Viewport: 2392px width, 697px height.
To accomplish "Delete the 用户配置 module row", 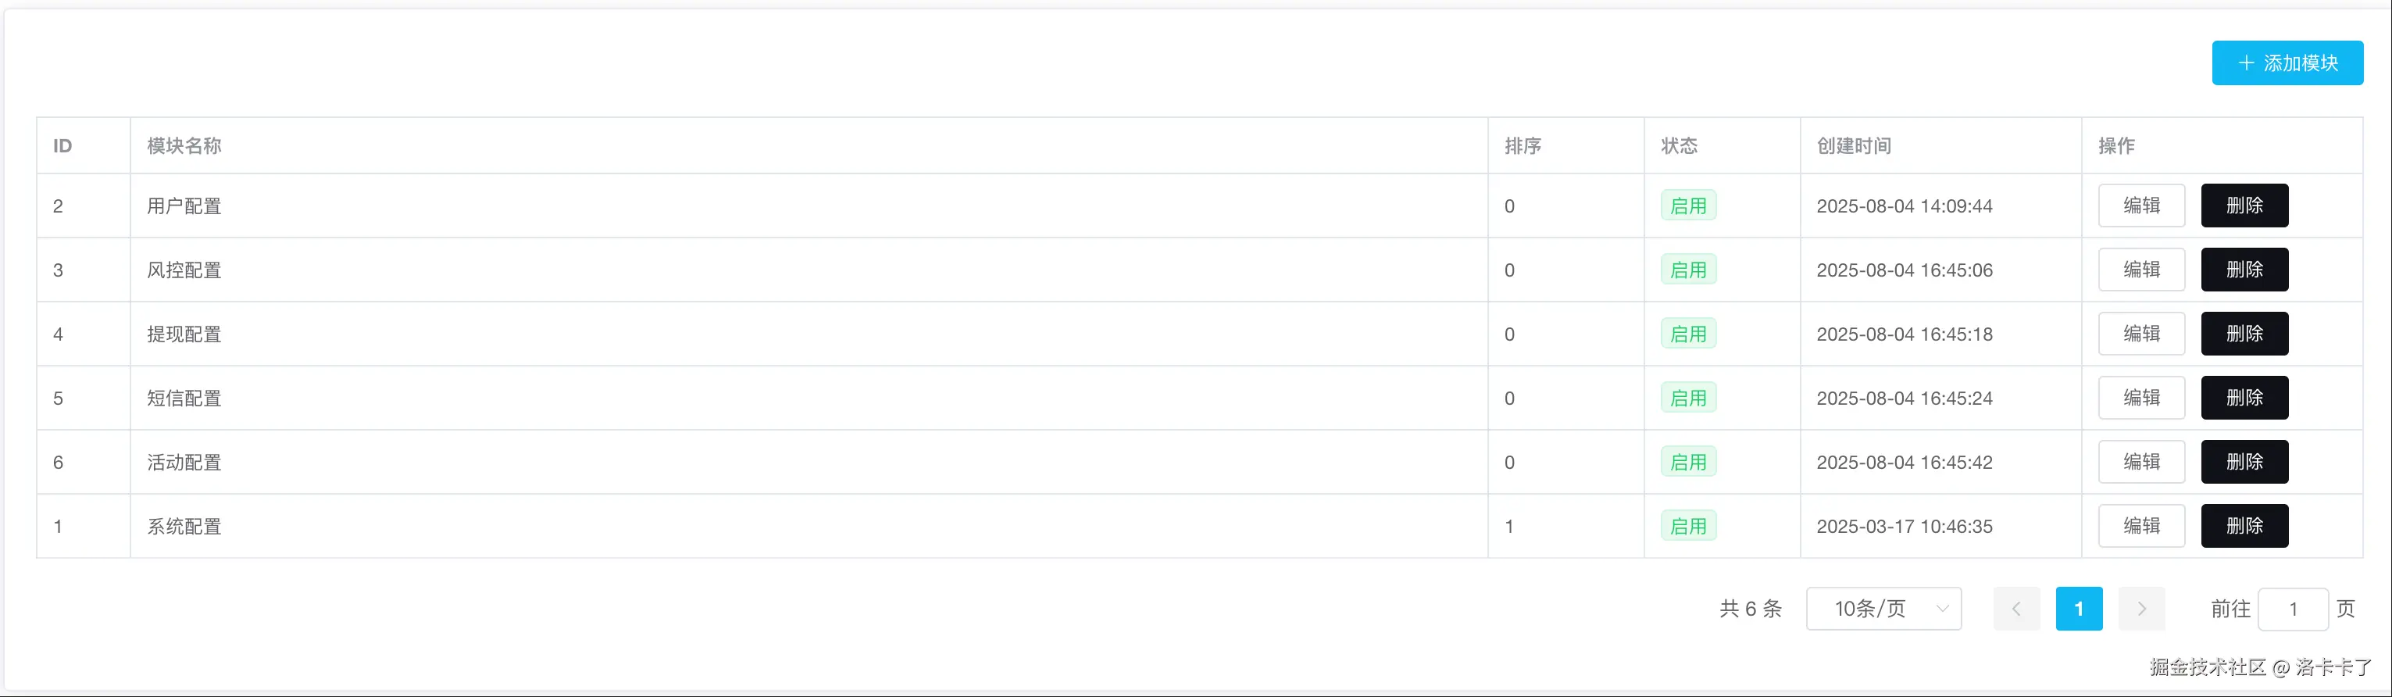I will pos(2244,206).
